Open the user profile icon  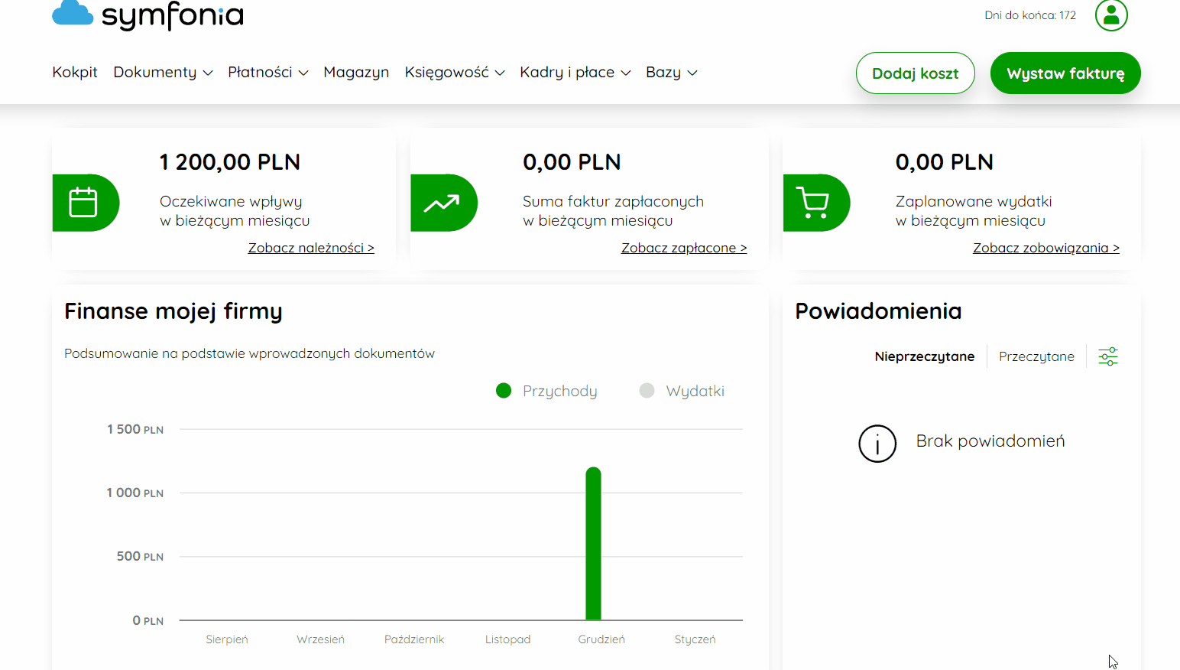tap(1111, 15)
